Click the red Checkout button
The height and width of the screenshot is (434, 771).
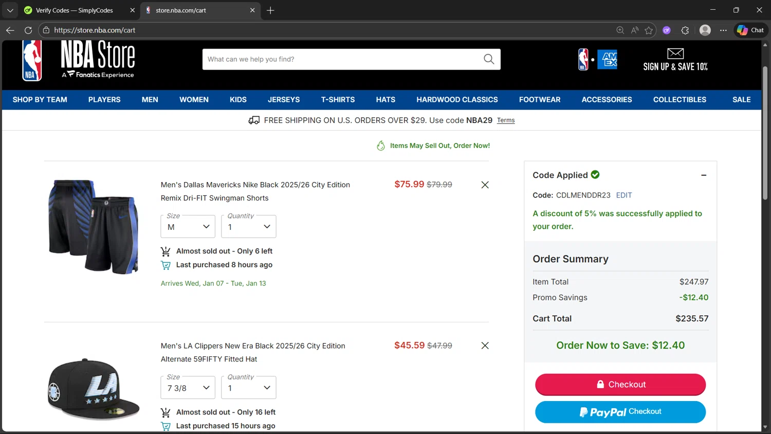pyautogui.click(x=620, y=385)
